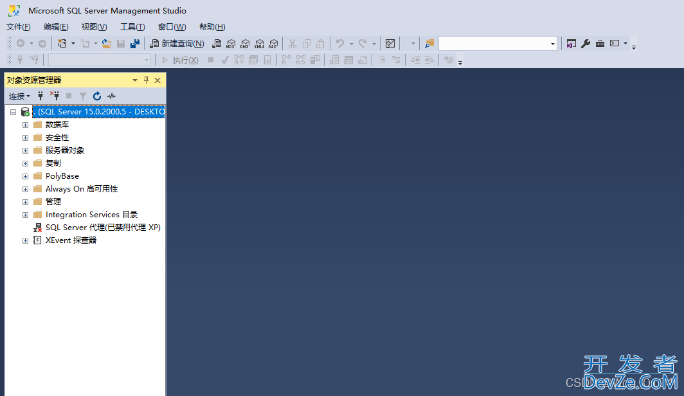Open the 窗口(W) menu
This screenshot has height=396, width=684.
pyautogui.click(x=172, y=27)
